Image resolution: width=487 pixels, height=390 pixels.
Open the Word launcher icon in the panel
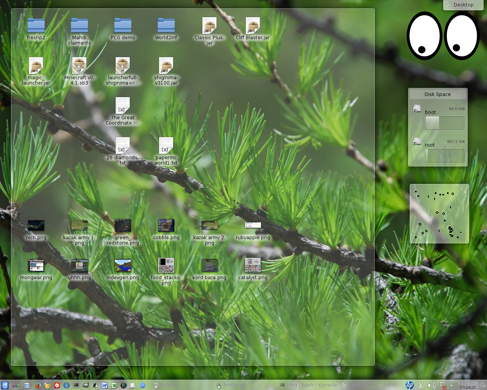105,385
